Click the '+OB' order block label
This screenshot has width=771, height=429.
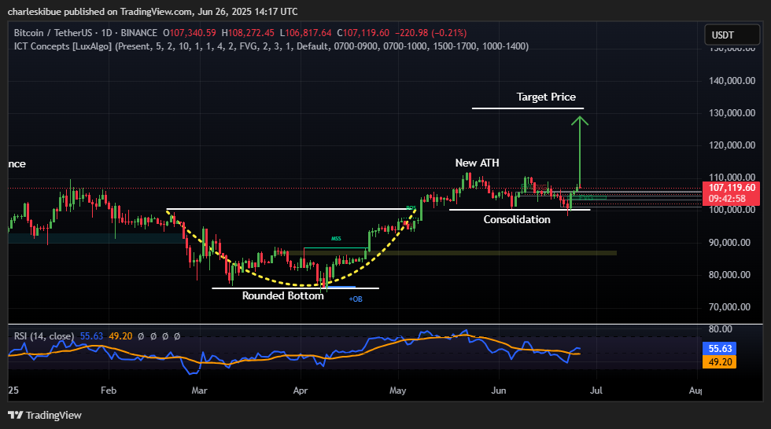point(356,299)
